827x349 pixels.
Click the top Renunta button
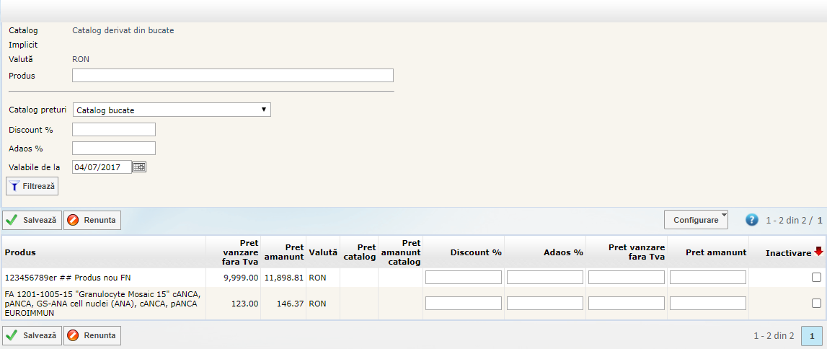click(92, 220)
